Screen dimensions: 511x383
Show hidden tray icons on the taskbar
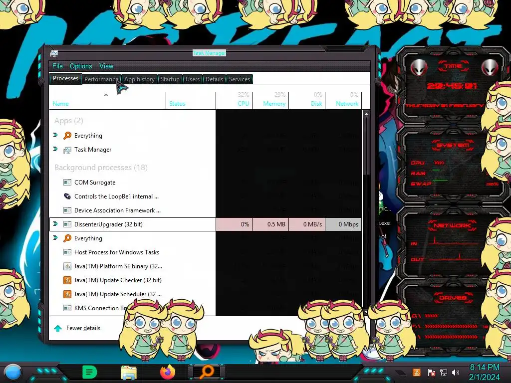pos(401,373)
